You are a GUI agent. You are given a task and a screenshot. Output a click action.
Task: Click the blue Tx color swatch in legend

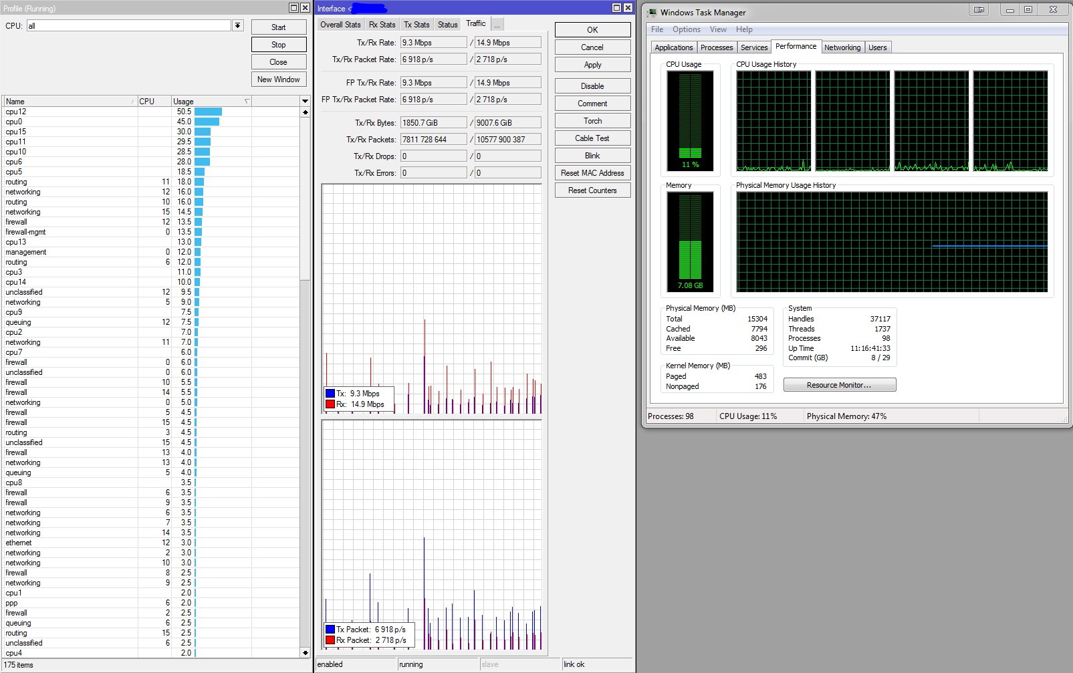tap(330, 394)
